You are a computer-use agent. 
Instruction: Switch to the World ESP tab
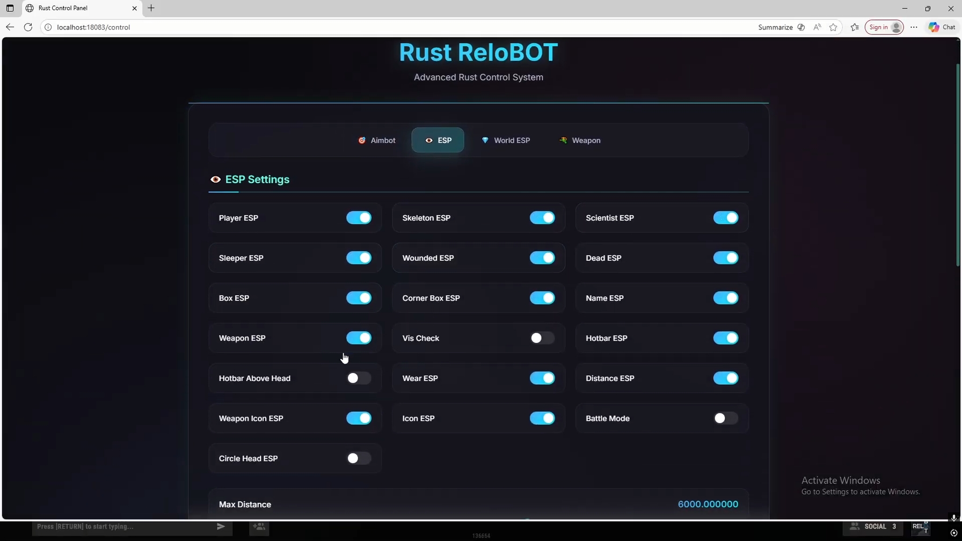click(505, 140)
